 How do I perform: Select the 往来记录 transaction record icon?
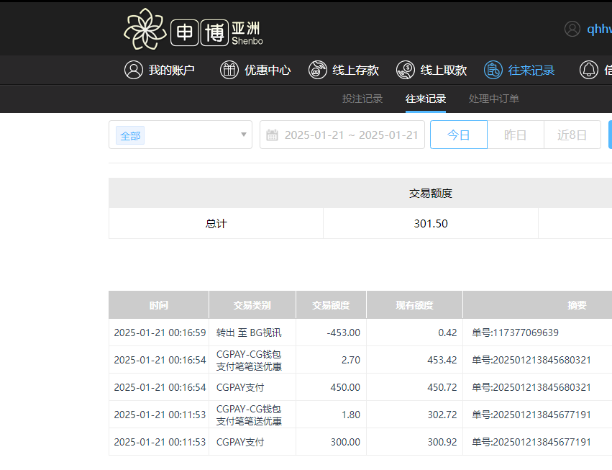pos(493,70)
